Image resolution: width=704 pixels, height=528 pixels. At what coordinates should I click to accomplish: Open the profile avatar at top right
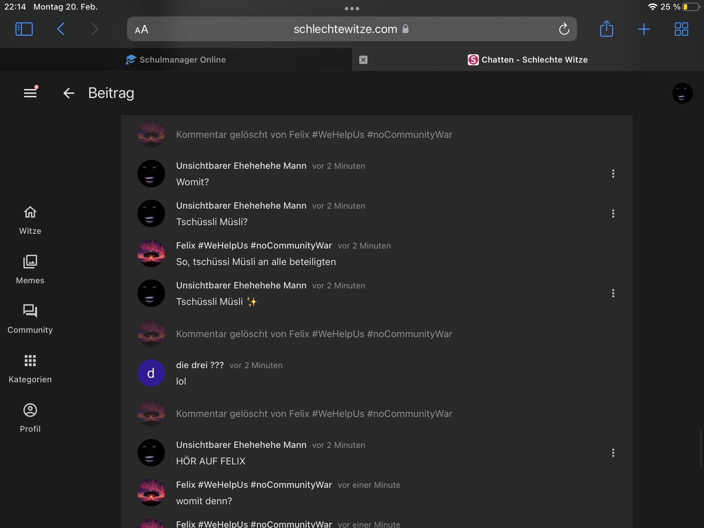[x=682, y=93]
